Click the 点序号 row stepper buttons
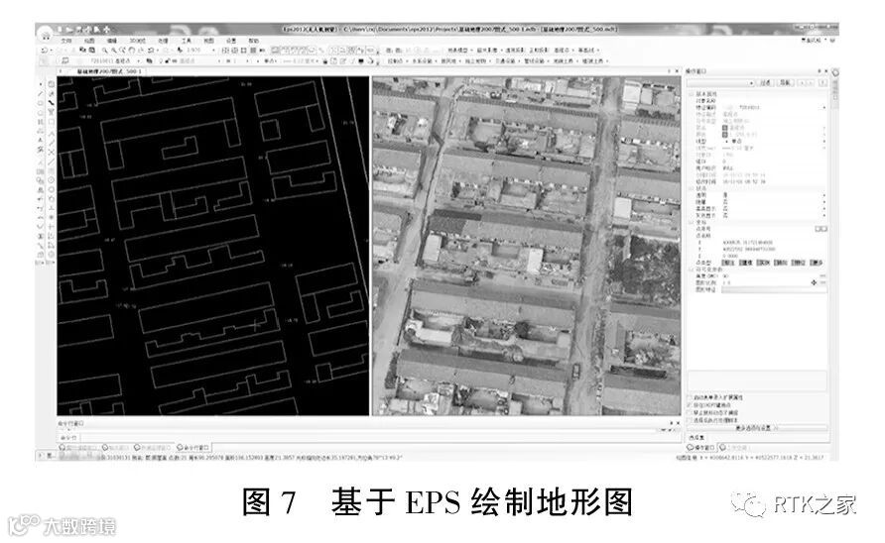Viewport: 885px width, 543px height. pos(822,229)
